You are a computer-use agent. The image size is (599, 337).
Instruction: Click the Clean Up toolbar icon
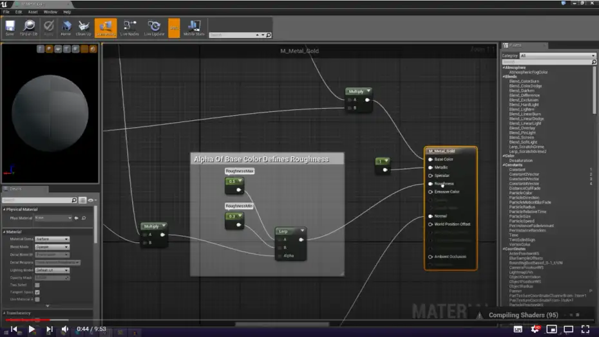pyautogui.click(x=83, y=28)
